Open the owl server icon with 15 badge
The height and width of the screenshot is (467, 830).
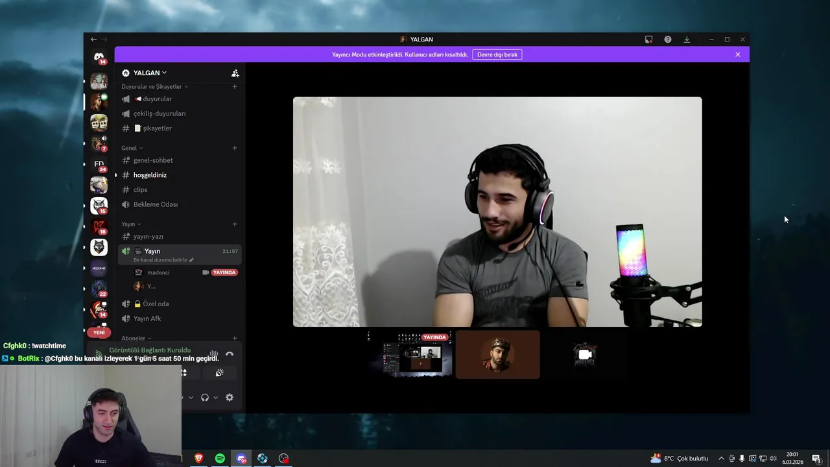coord(99,206)
